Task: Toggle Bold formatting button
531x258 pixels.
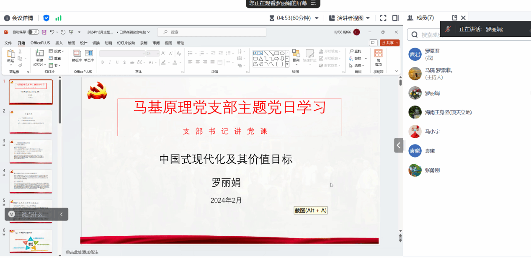Action: [102, 62]
